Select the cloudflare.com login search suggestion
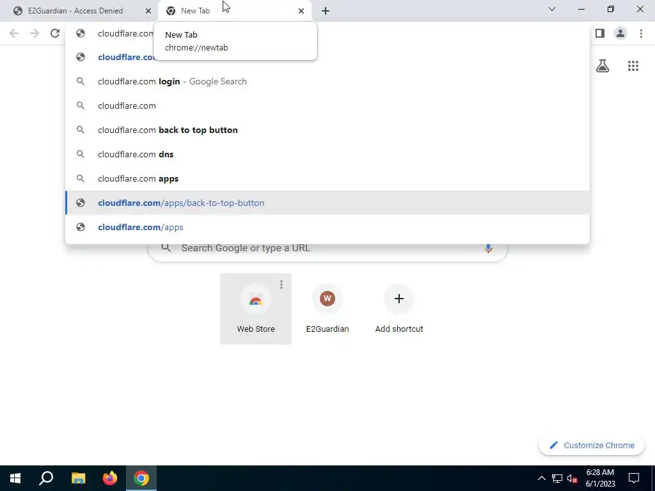 327,81
